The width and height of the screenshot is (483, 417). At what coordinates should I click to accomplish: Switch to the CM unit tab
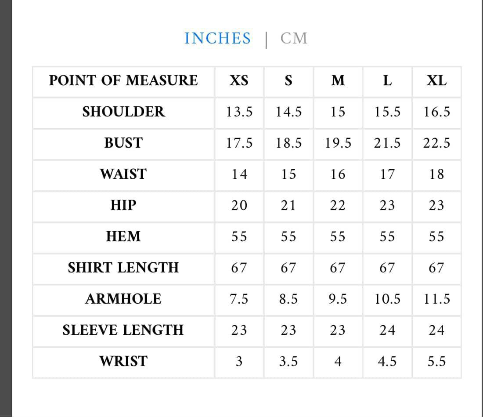294,38
